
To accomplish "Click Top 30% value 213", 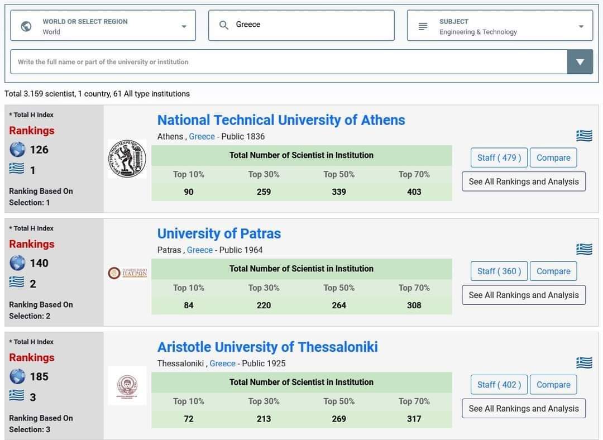I will coord(264,419).
